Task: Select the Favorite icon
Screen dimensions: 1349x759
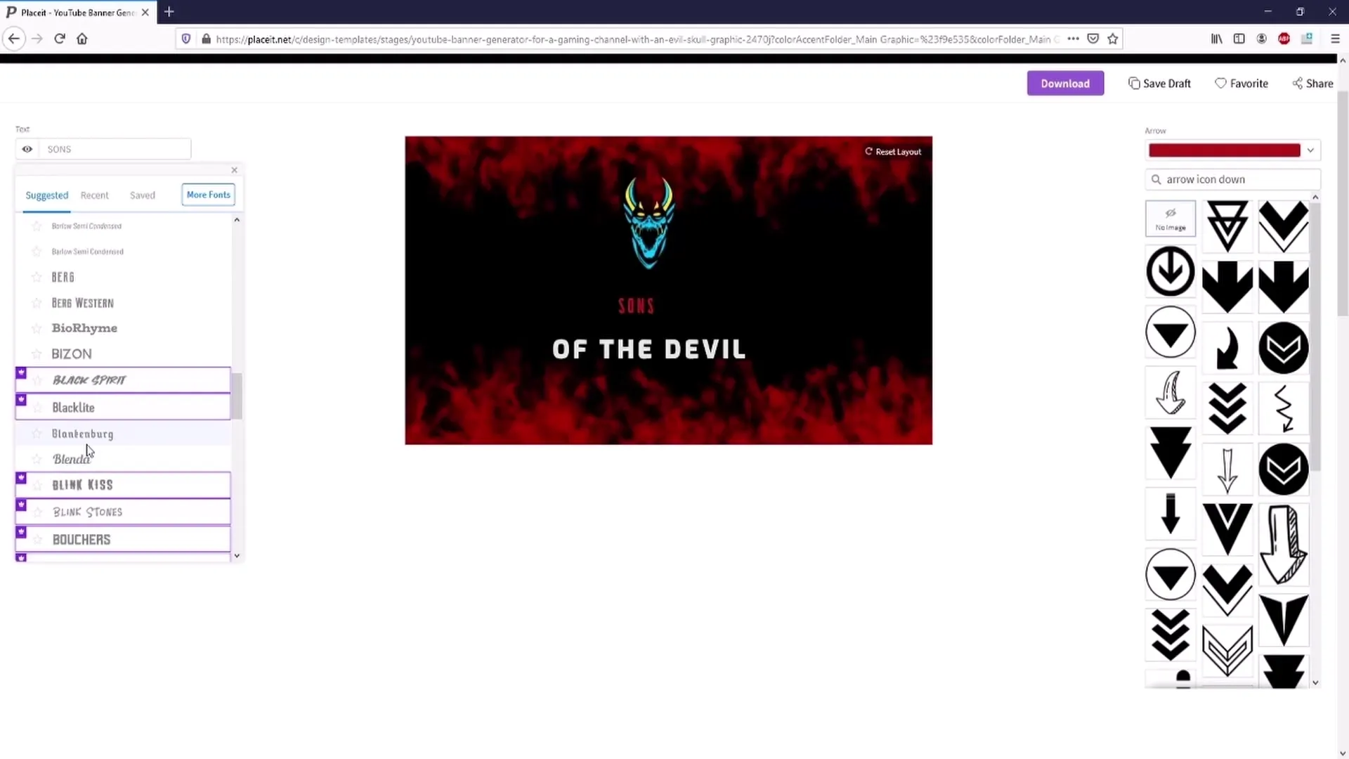Action: [1221, 84]
